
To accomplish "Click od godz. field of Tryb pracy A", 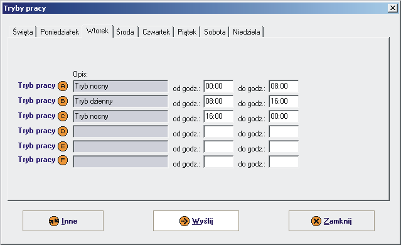I will 218,86.
